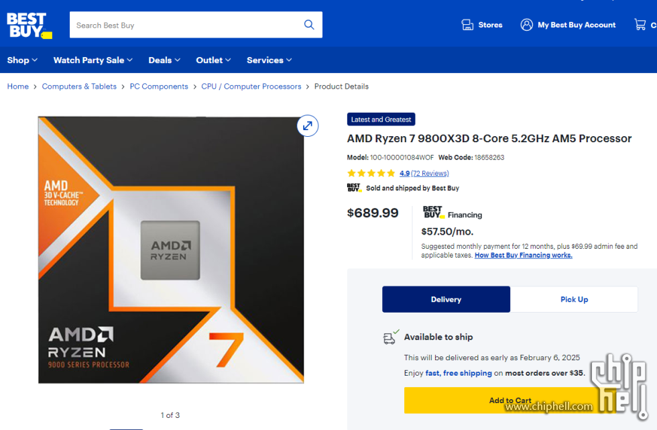Image resolution: width=657 pixels, height=430 pixels.
Task: Click the Search Best Buy input field
Action: point(184,25)
